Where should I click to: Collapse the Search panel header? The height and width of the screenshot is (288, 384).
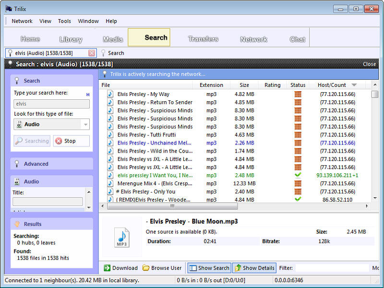[52, 81]
